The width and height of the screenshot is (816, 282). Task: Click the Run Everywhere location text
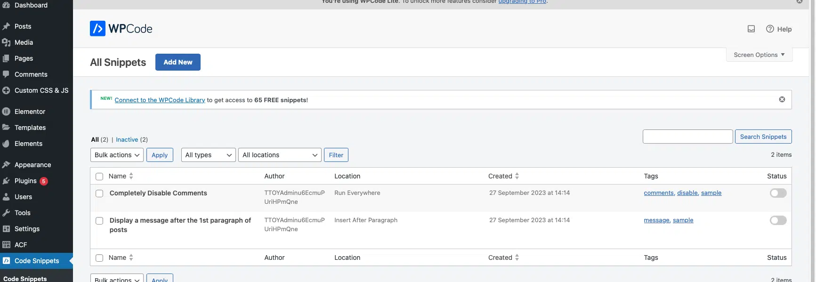[x=357, y=193]
